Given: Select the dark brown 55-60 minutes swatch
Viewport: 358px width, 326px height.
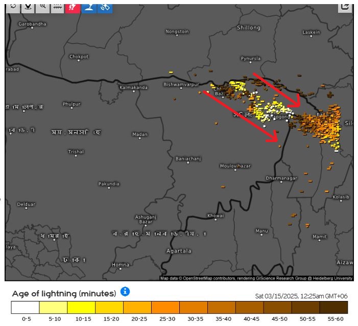Looking at the screenshot, I should point(333,307).
